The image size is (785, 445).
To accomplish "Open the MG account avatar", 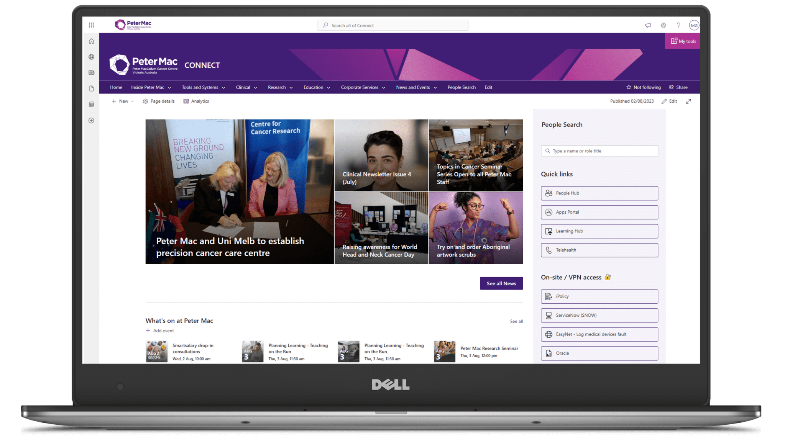I will (694, 26).
